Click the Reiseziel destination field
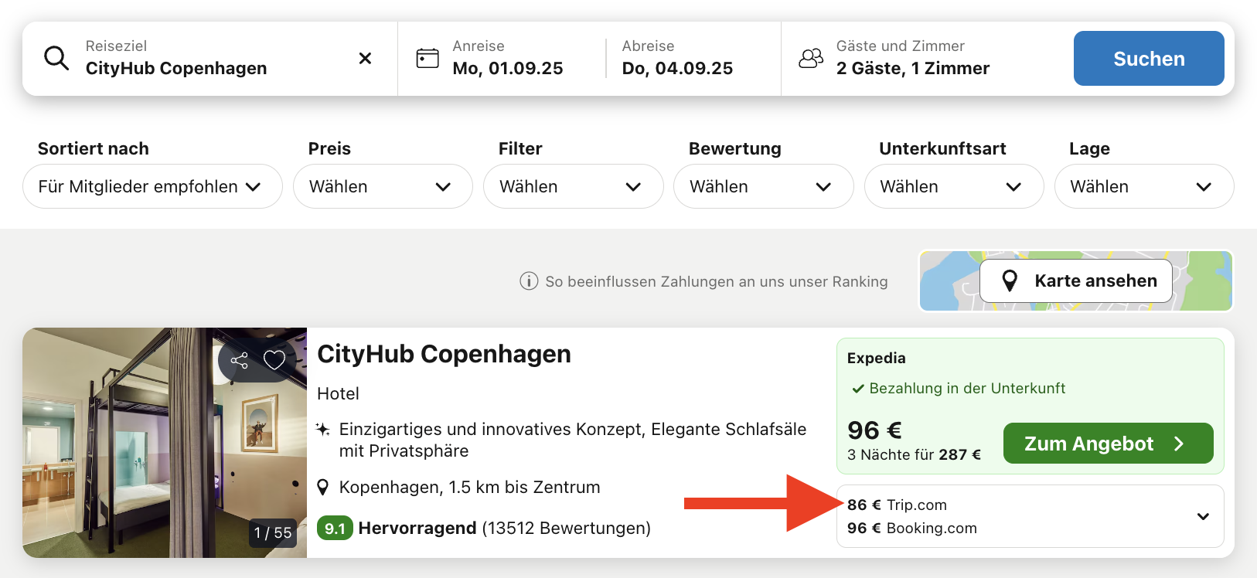This screenshot has width=1257, height=578. pyautogui.click(x=210, y=59)
